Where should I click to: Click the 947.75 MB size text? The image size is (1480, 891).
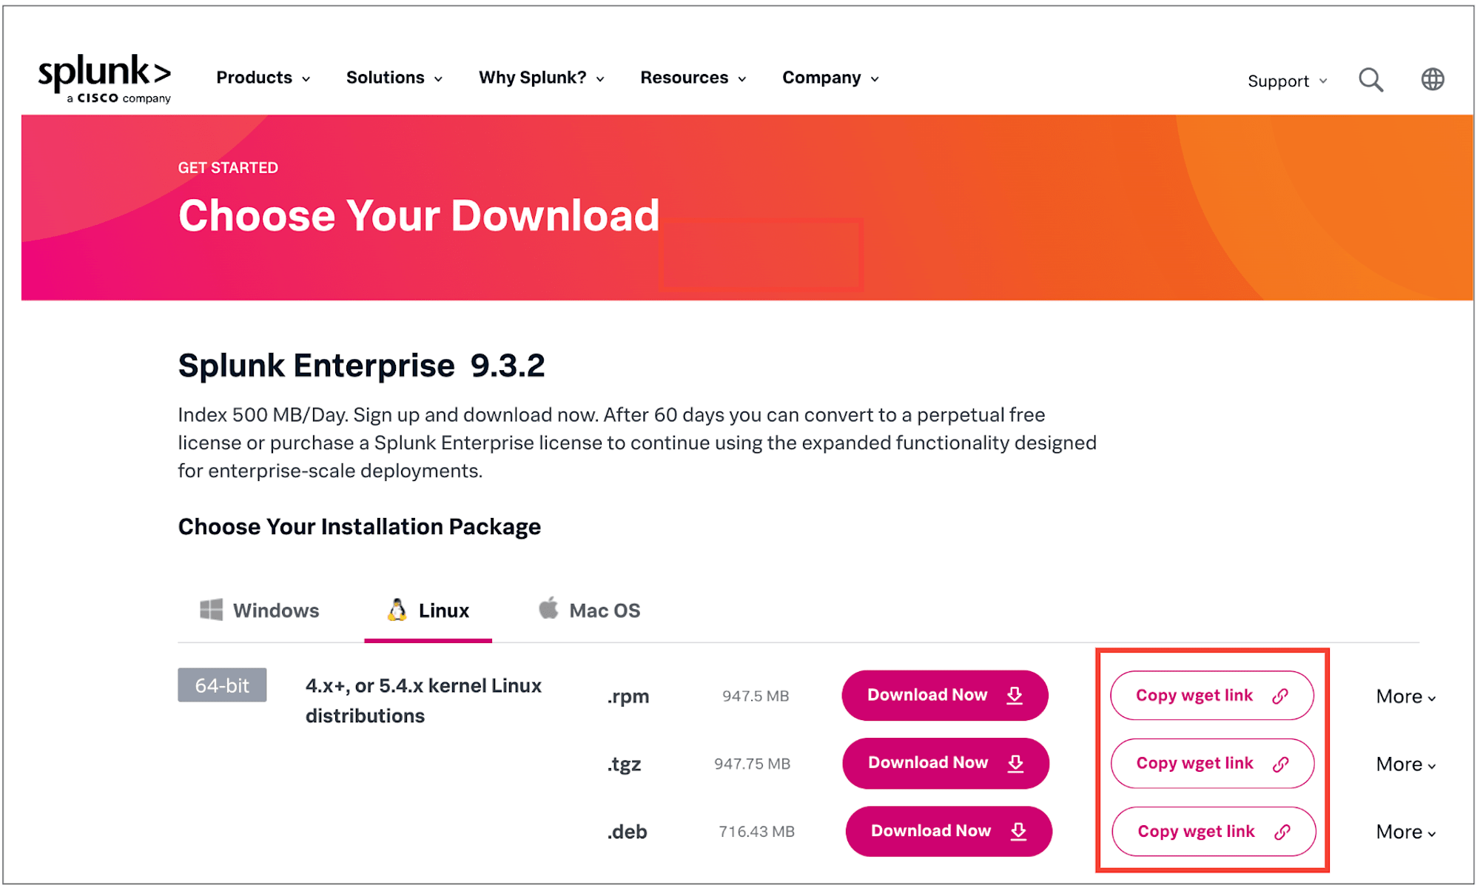pyautogui.click(x=752, y=764)
